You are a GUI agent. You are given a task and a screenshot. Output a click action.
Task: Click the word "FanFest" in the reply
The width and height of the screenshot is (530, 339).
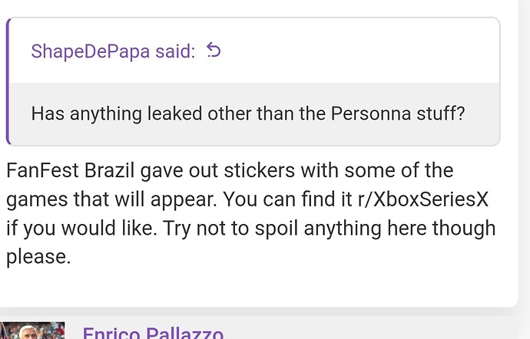pyautogui.click(x=42, y=170)
